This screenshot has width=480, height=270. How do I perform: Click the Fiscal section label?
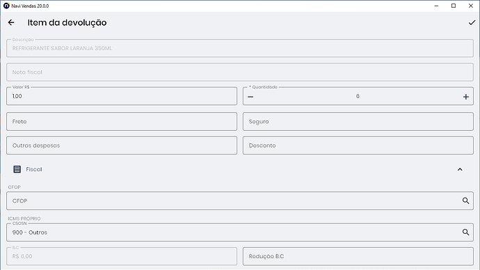(x=34, y=169)
